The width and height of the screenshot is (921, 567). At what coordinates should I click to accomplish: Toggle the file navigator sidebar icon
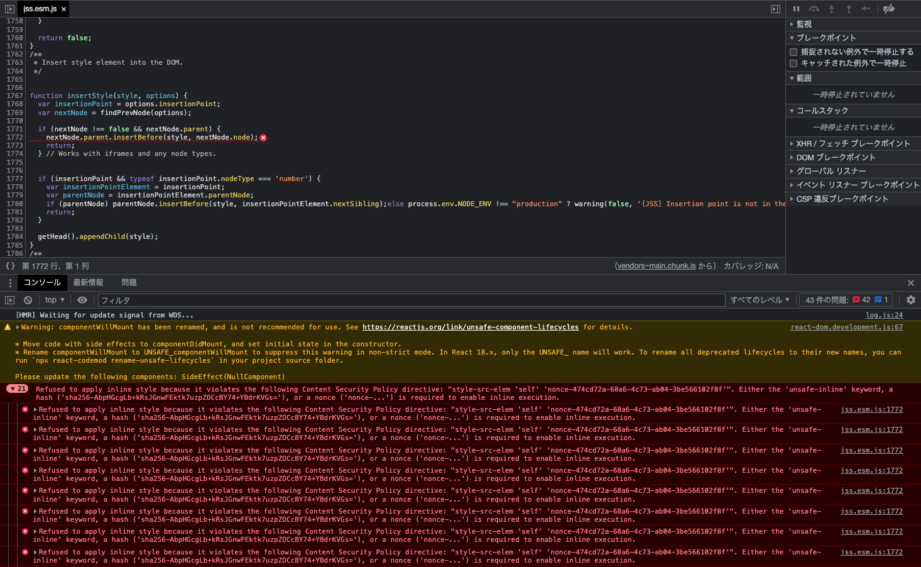coord(9,9)
